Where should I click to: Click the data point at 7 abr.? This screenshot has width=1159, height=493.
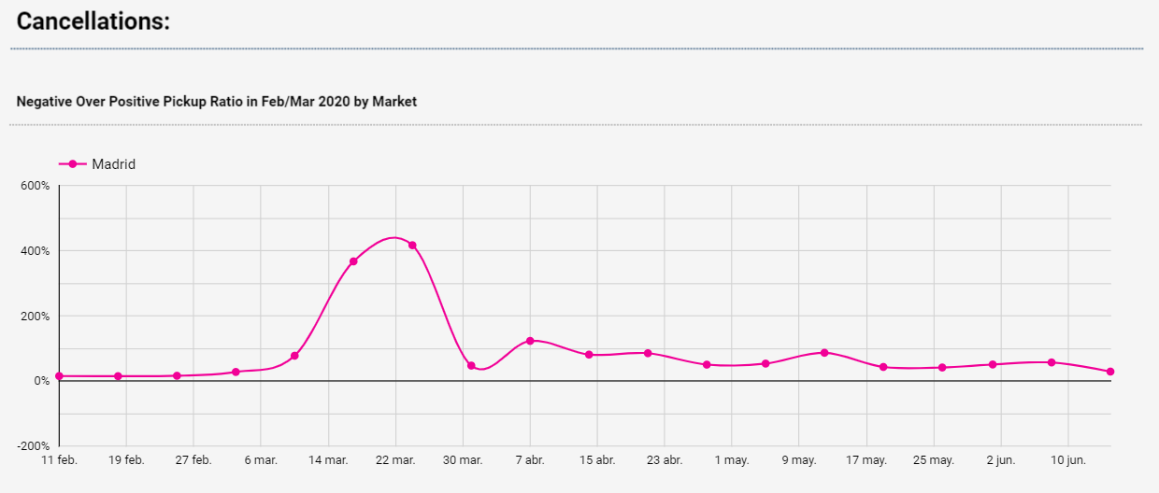click(530, 341)
